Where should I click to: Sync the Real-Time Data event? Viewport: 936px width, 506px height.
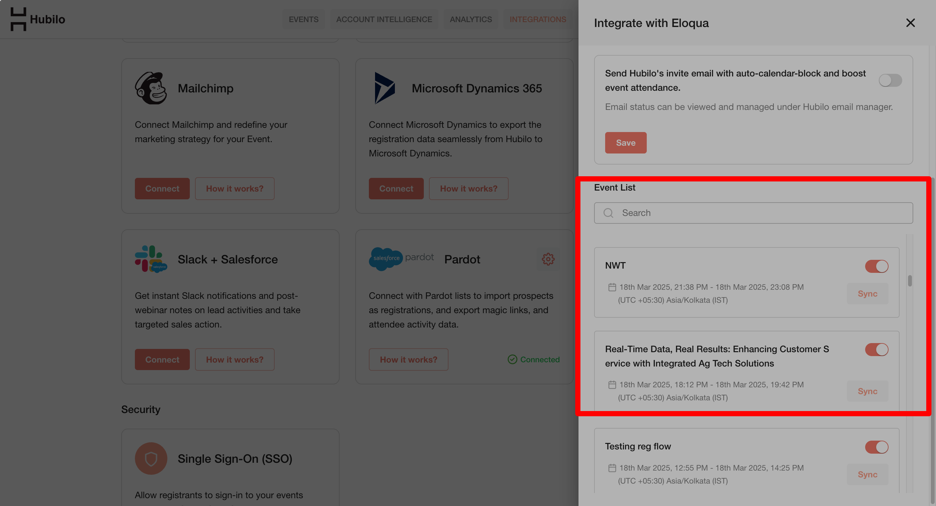[x=867, y=391]
